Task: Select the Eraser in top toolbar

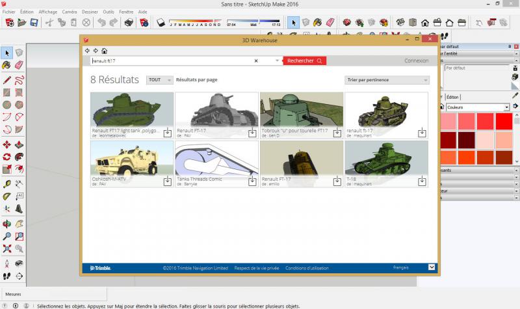Action: tap(330, 23)
